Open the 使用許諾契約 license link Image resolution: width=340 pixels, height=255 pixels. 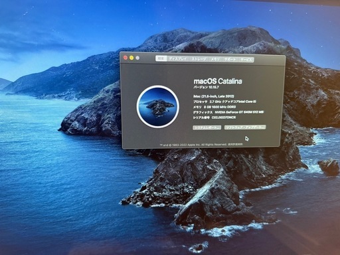pyautogui.click(x=236, y=144)
